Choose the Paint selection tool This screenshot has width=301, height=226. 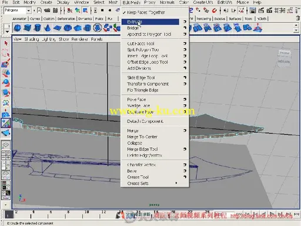coord(6,63)
